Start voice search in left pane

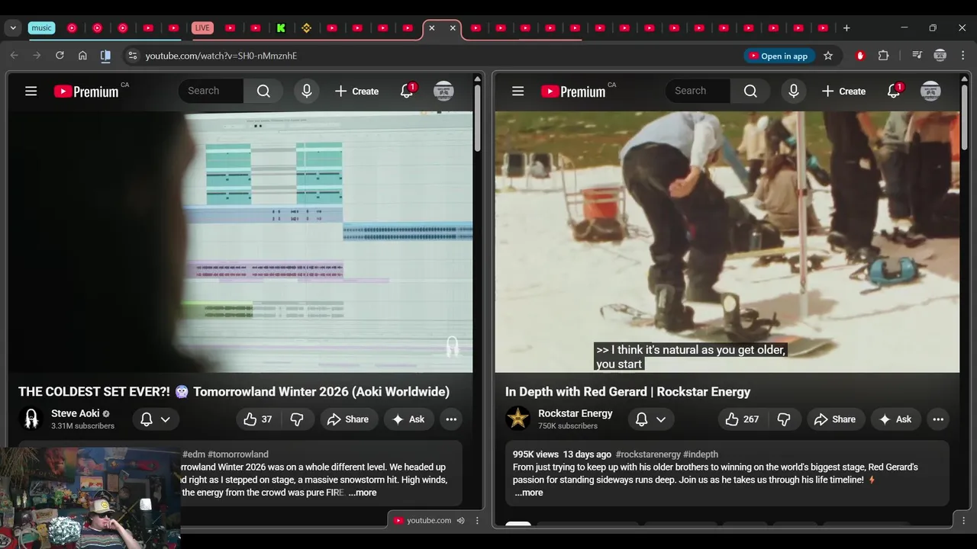[x=307, y=91]
